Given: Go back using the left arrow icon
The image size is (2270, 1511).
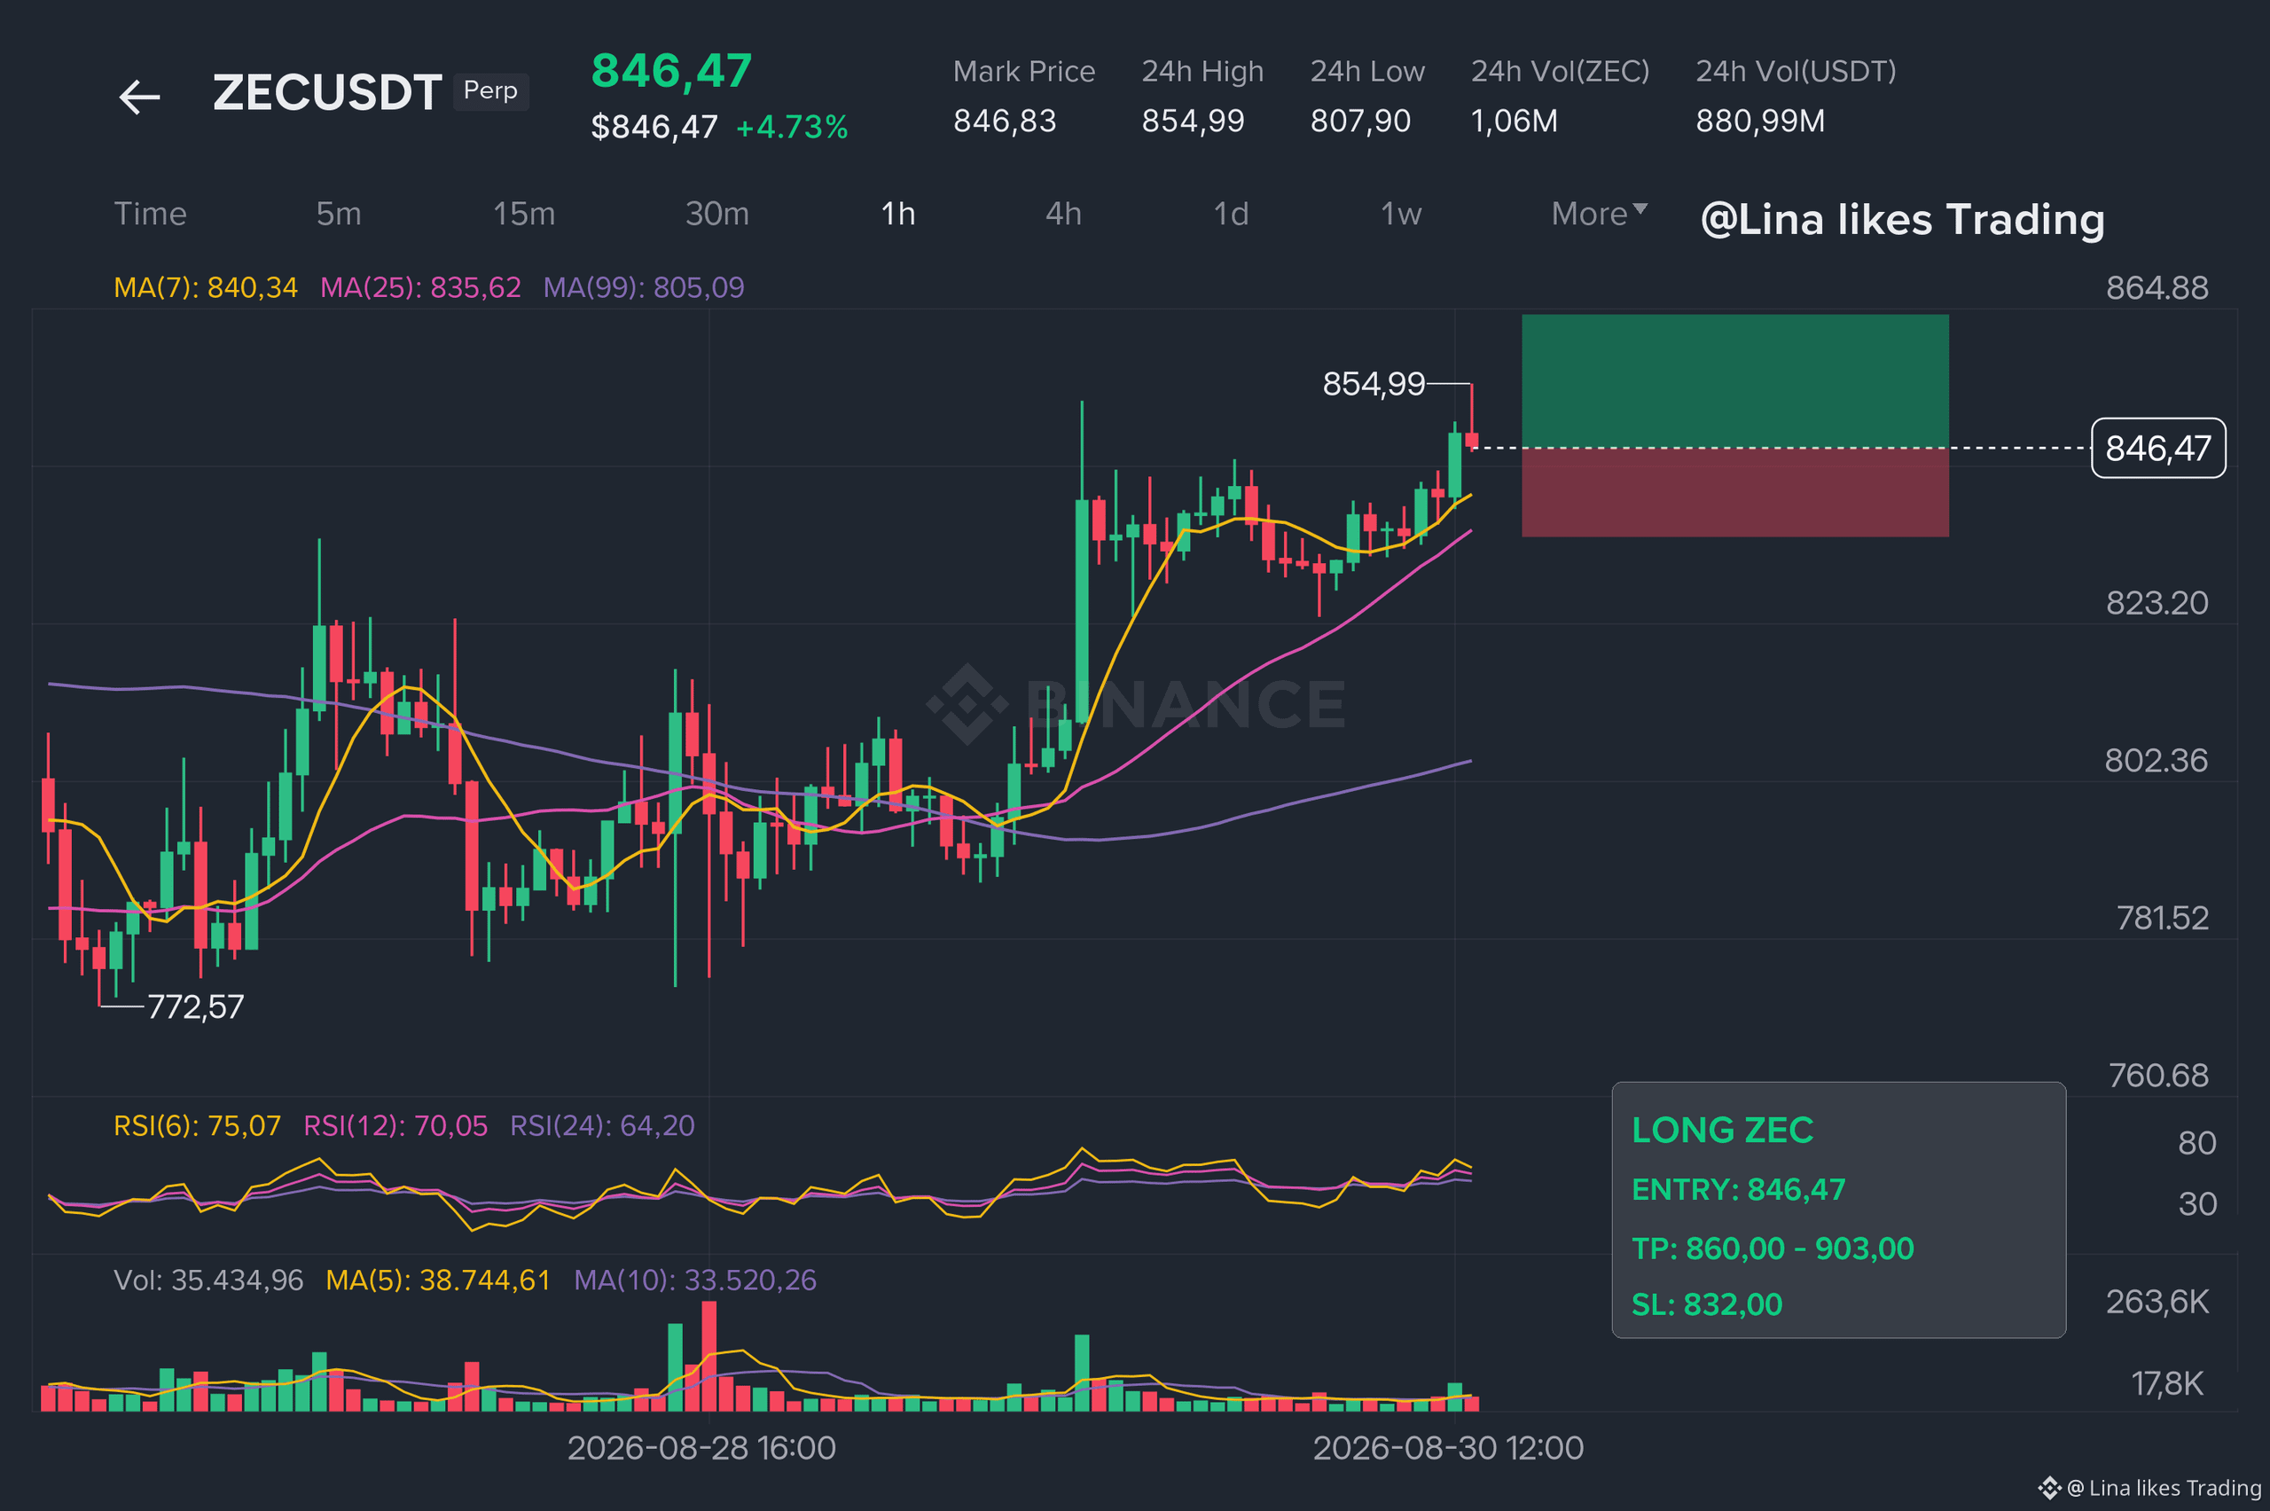Looking at the screenshot, I should 140,98.
